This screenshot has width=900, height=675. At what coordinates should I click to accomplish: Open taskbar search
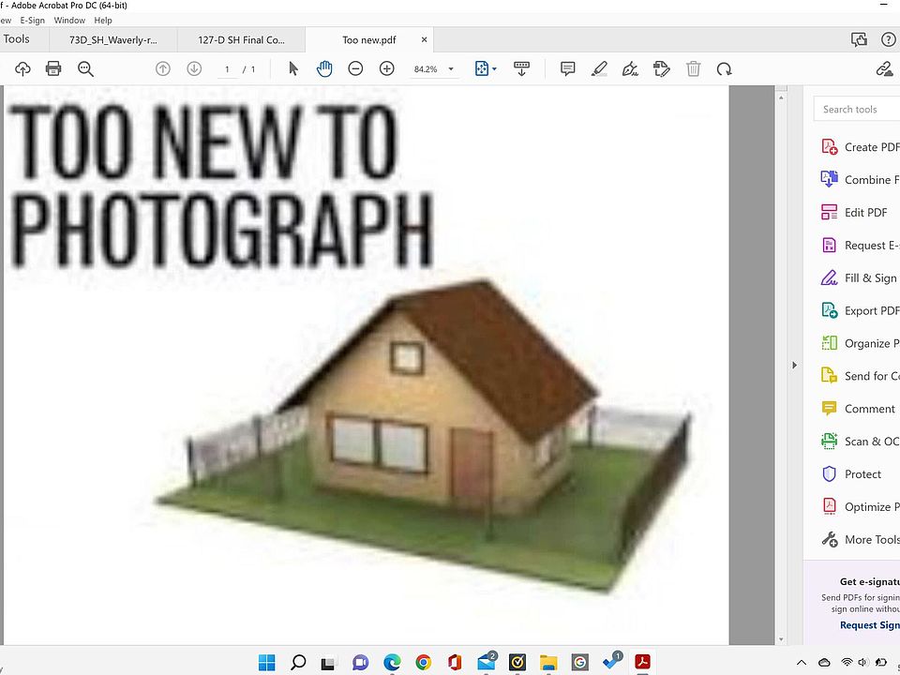pyautogui.click(x=298, y=663)
